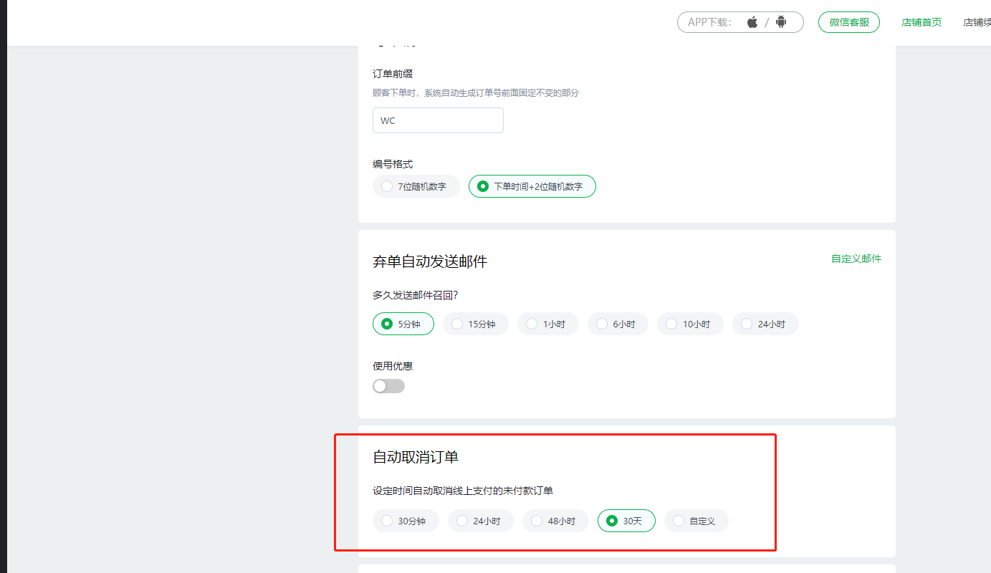This screenshot has width=991, height=573.
Task: Select 48小时 auto-cancel order option
Action: (555, 521)
